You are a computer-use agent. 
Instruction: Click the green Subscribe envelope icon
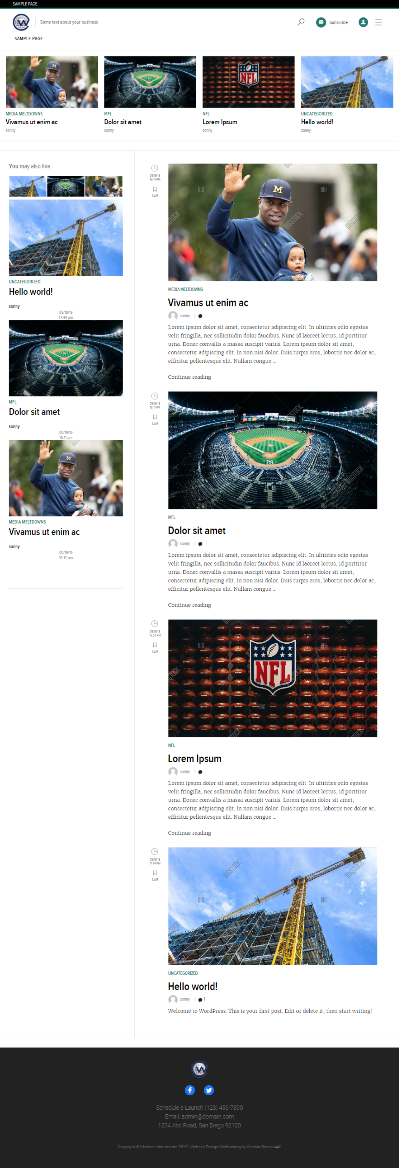coord(321,22)
